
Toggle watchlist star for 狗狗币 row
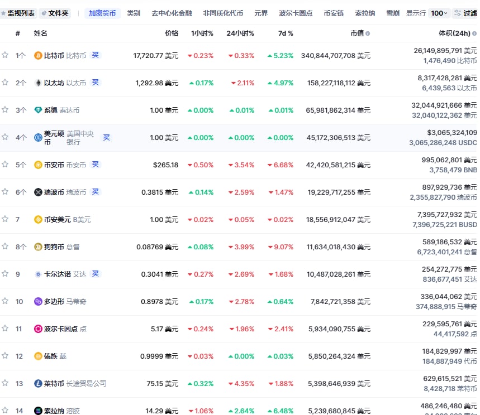[x=5, y=246]
